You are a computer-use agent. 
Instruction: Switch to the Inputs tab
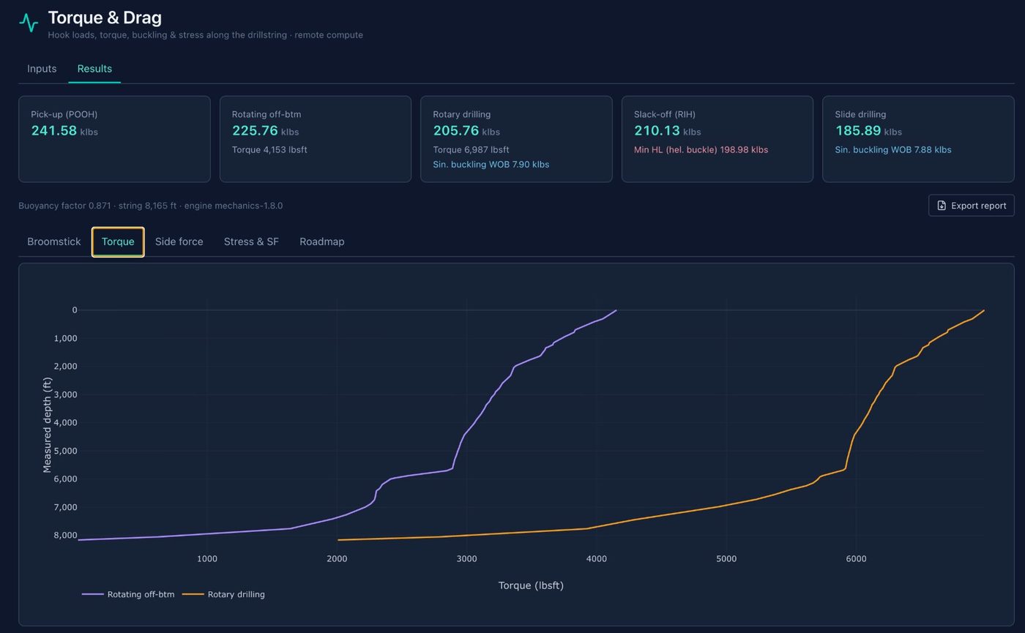[x=42, y=69]
